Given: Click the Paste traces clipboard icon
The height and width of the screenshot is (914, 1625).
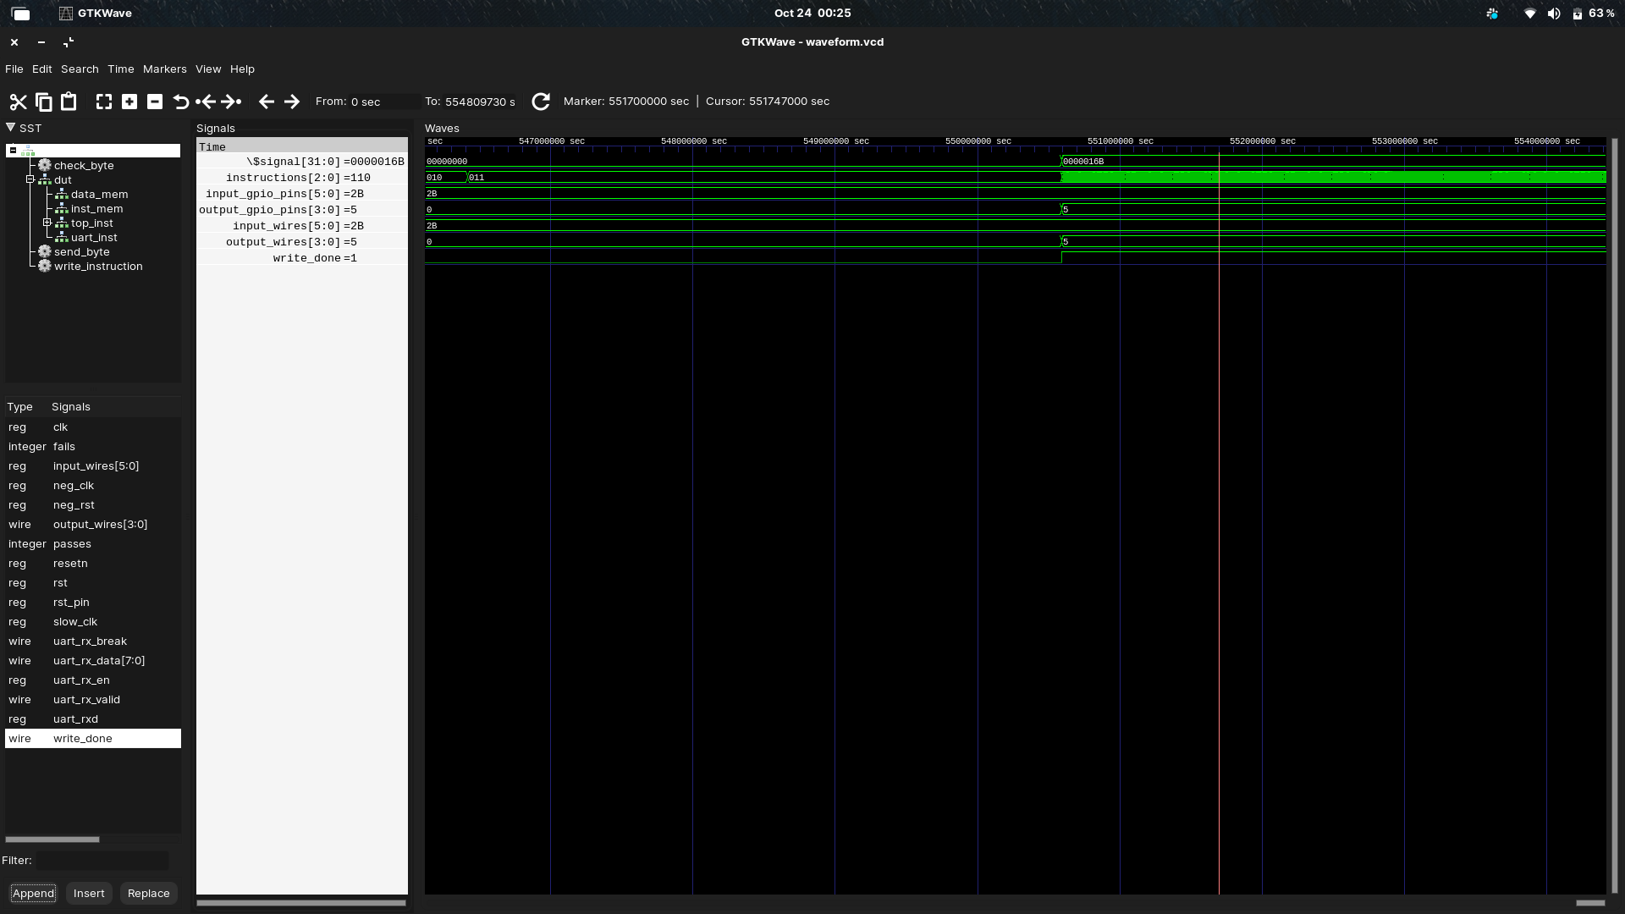Looking at the screenshot, I should (x=69, y=102).
